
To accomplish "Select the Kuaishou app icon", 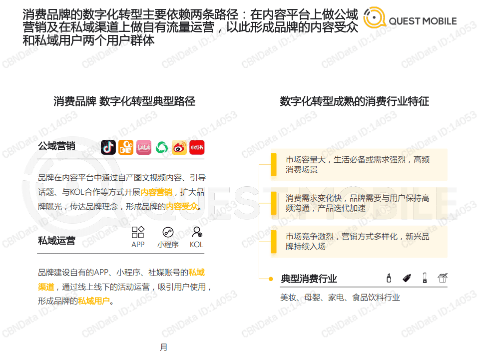I will point(126,147).
